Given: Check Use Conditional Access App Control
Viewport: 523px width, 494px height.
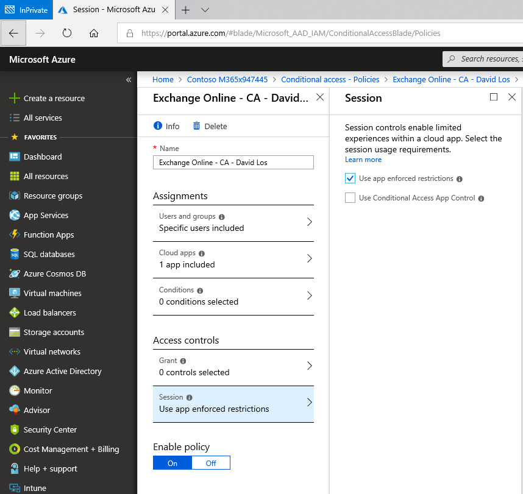Looking at the screenshot, I should click(x=350, y=198).
